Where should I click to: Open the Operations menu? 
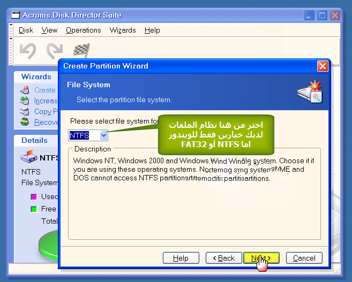click(x=83, y=31)
